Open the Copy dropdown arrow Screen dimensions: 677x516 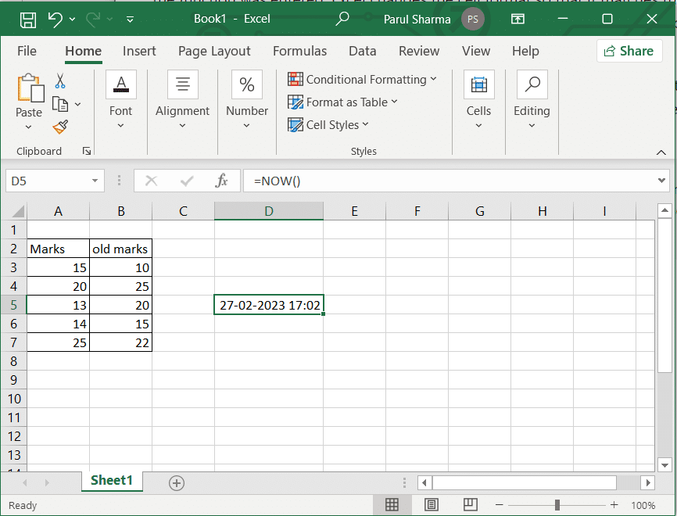(x=77, y=104)
